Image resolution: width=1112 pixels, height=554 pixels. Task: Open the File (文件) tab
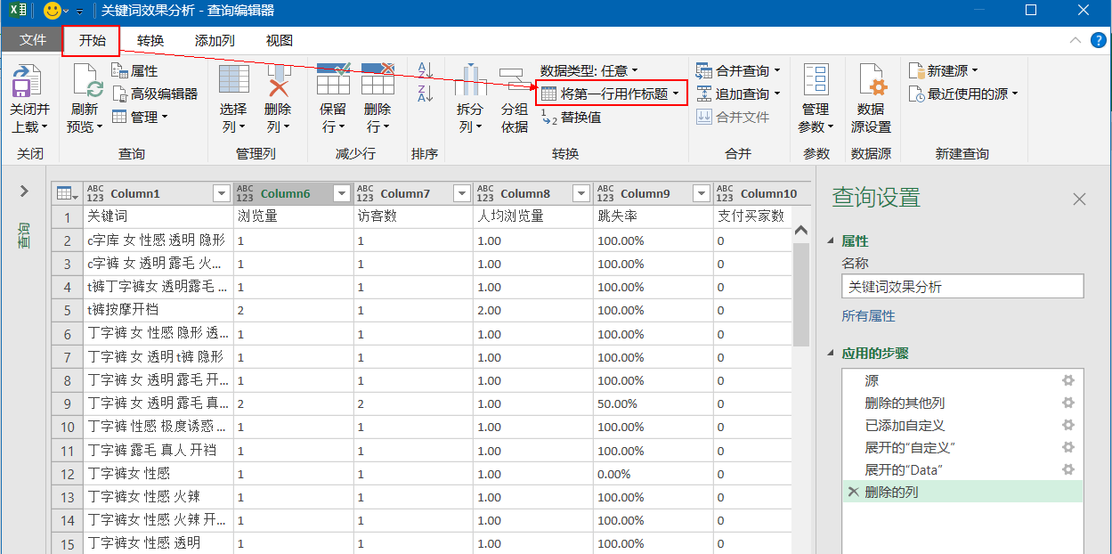click(x=33, y=41)
